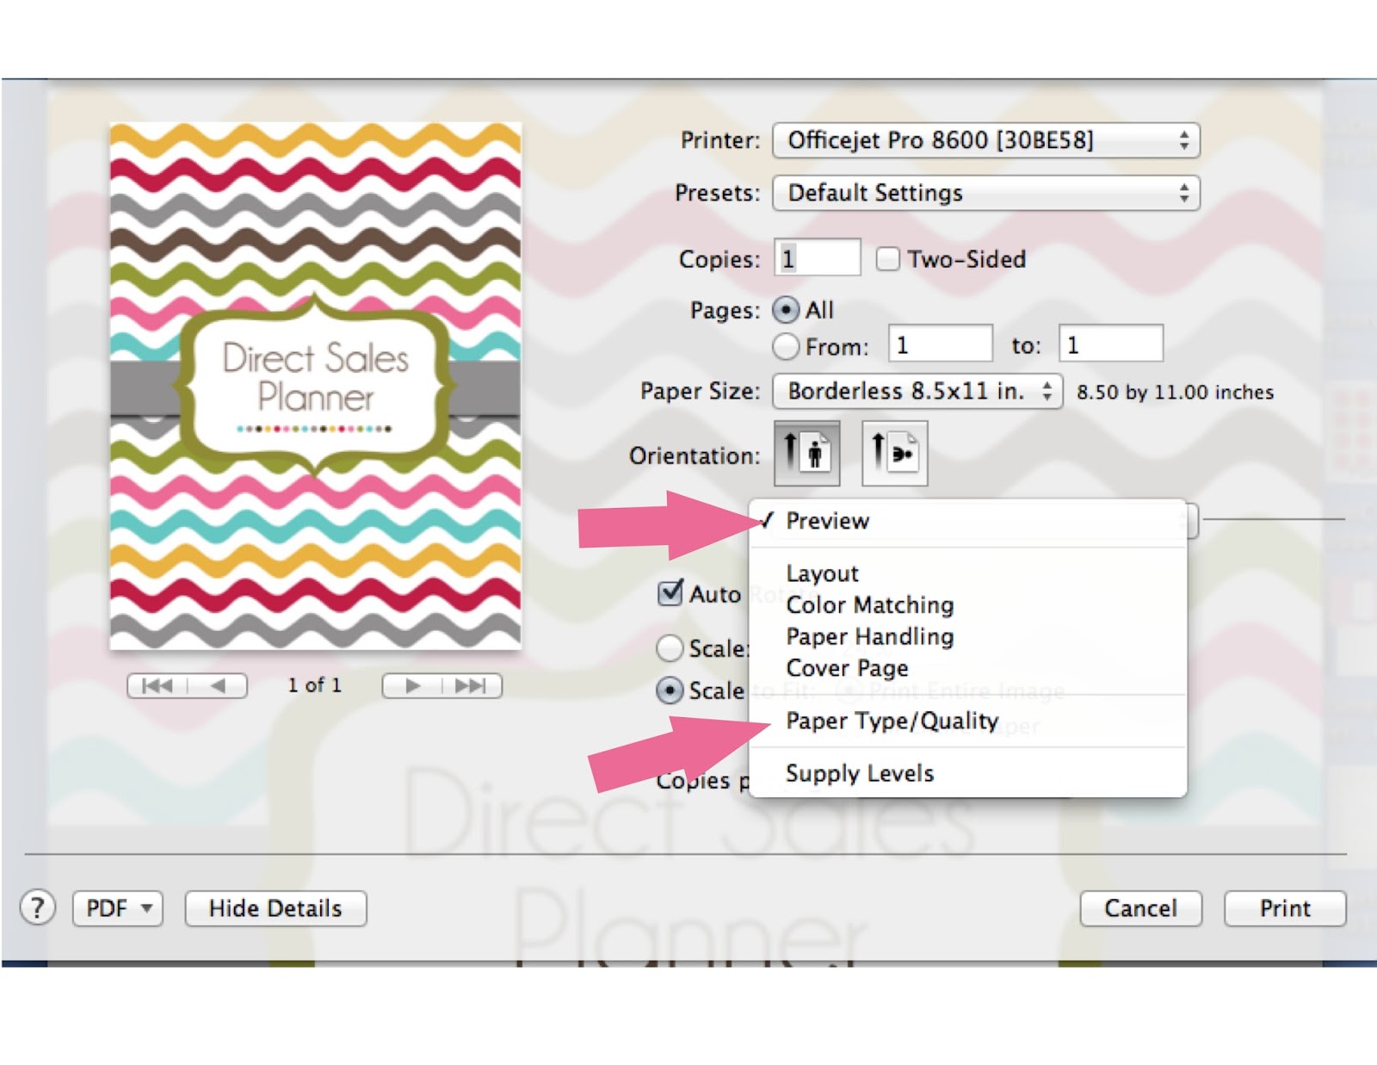Open the PDF options menu button
Image resolution: width=1377 pixels, height=1065 pixels.
click(118, 908)
